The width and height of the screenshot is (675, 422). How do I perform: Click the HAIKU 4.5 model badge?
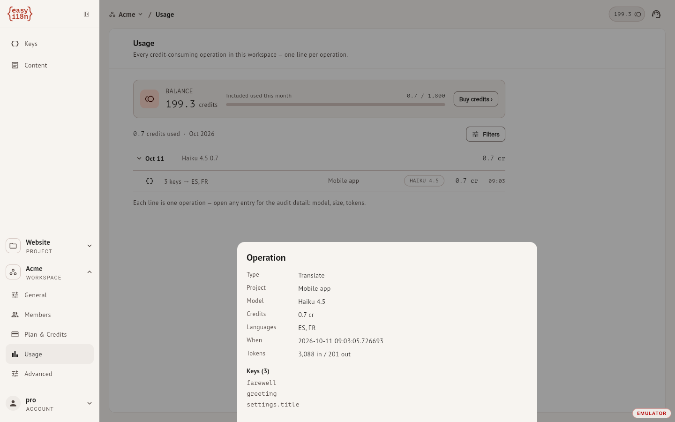coord(424,181)
